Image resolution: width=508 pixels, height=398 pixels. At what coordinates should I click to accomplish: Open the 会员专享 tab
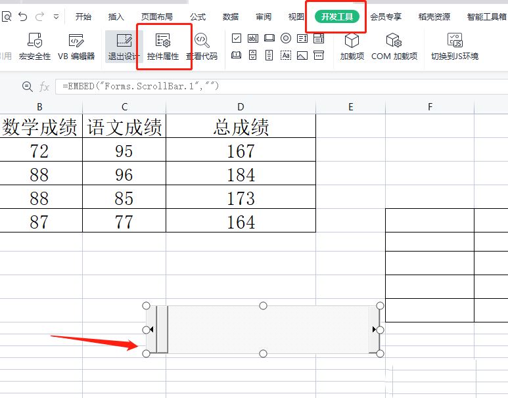pyautogui.click(x=386, y=16)
